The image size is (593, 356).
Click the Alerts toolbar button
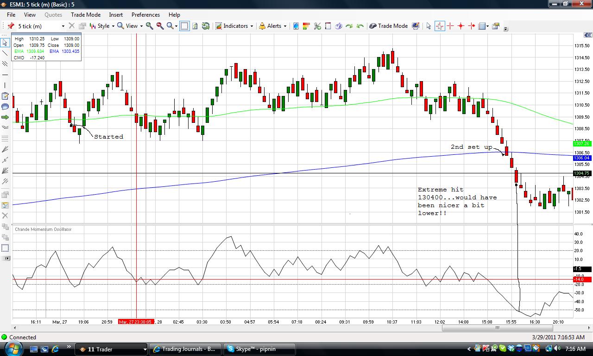tap(272, 26)
